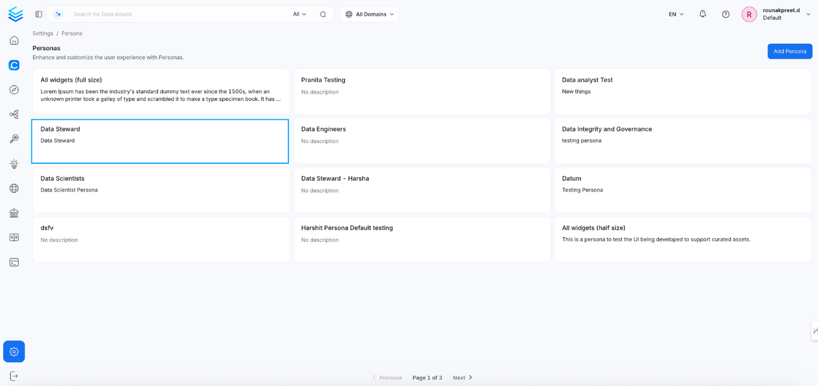Open the EN language dropdown
Screen dimensions: 818x386
(676, 14)
